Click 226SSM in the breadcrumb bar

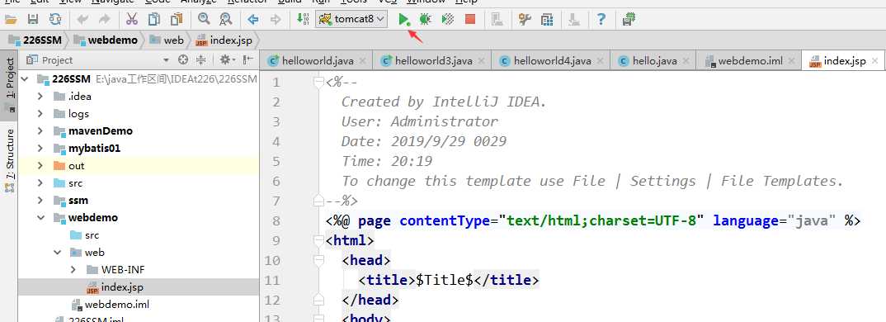coord(35,40)
